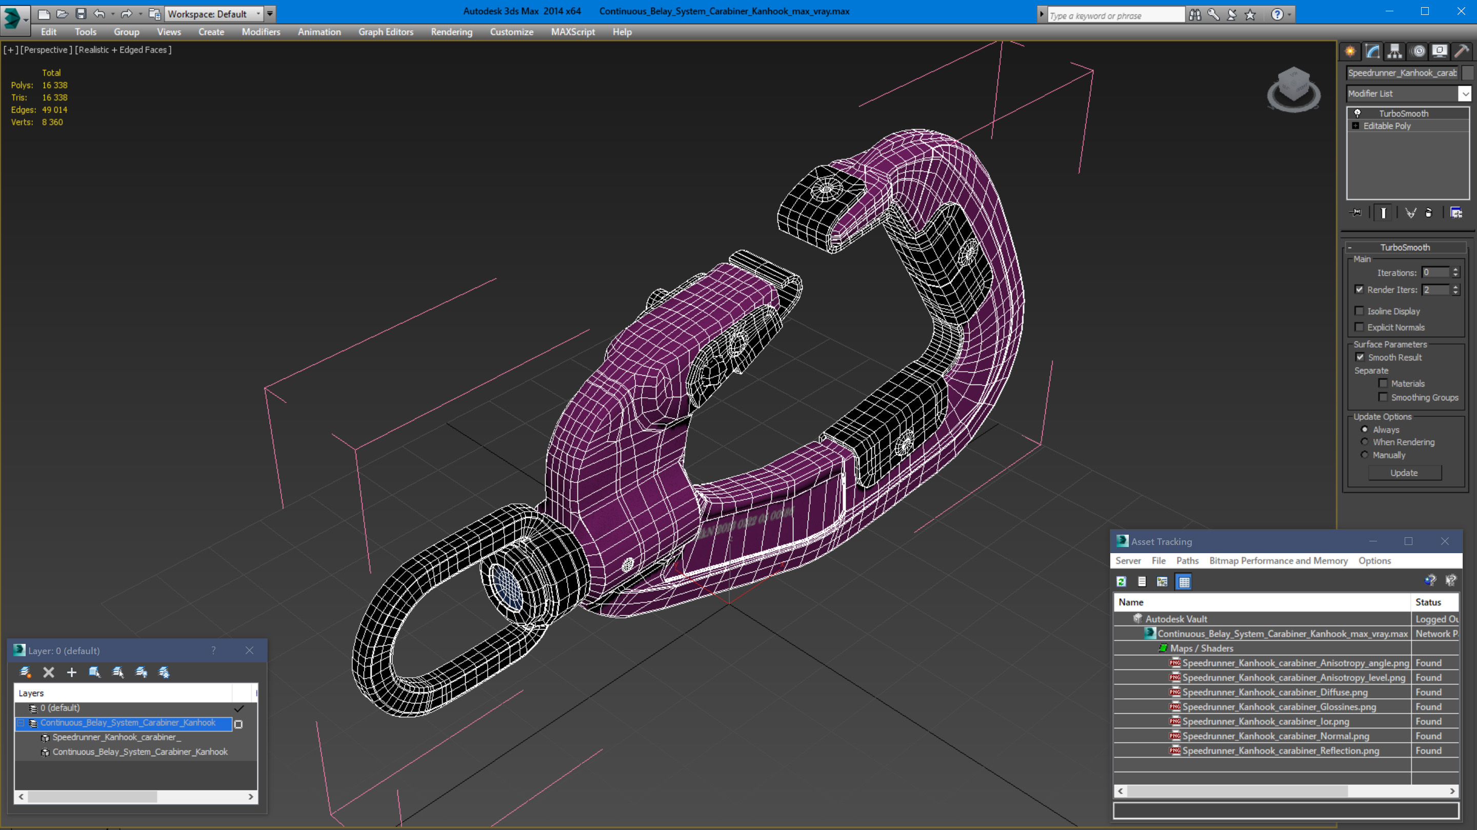This screenshot has width=1477, height=830.
Task: Delete layer with the X icon
Action: [49, 673]
